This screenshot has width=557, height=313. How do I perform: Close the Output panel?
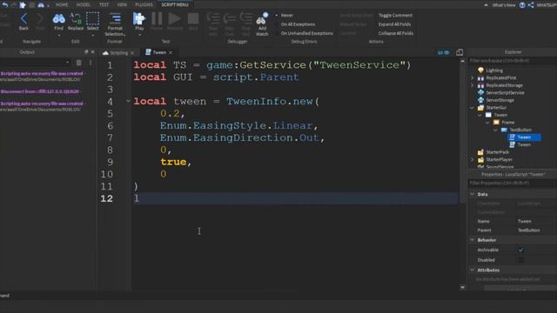[x=93, y=52]
